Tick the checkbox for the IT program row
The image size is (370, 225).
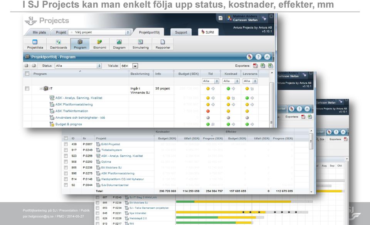(x=27, y=89)
